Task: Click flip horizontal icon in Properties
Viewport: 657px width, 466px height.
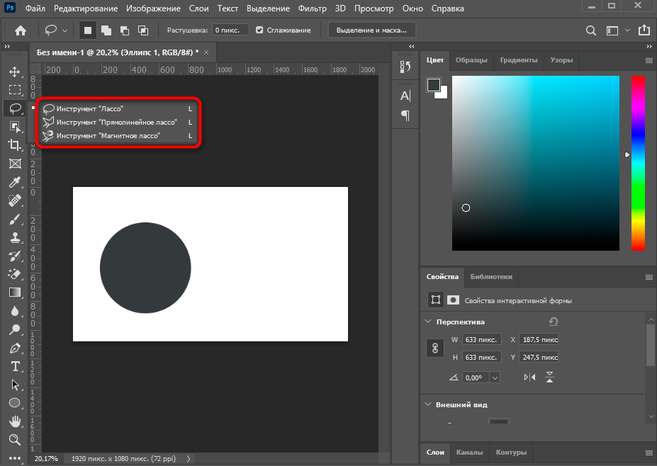Action: (x=529, y=377)
